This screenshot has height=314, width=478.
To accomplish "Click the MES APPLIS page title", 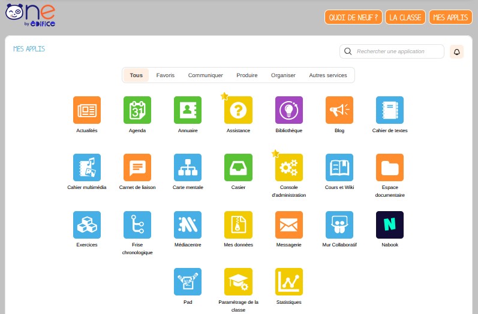I will (x=29, y=49).
